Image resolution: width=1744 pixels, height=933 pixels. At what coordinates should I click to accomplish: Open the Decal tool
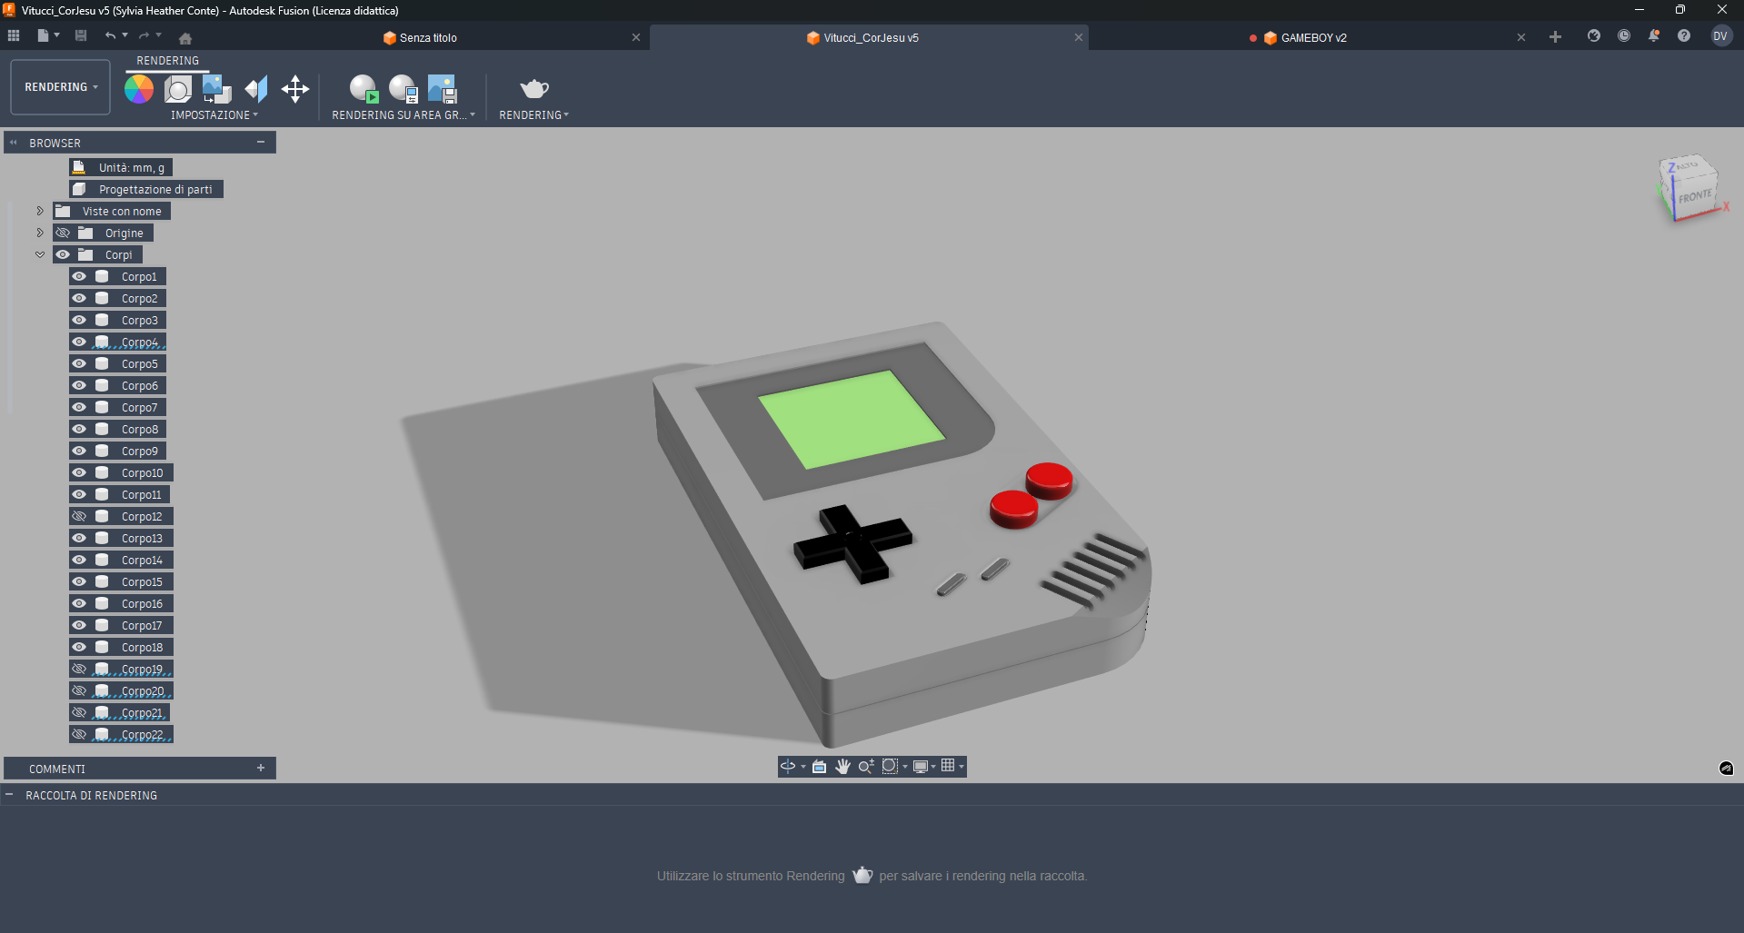click(x=214, y=89)
